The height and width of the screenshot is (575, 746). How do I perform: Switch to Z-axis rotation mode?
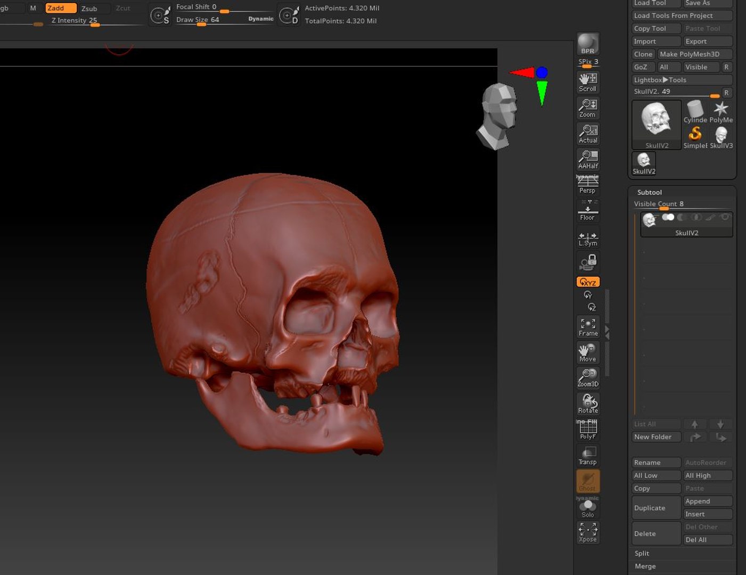click(592, 307)
